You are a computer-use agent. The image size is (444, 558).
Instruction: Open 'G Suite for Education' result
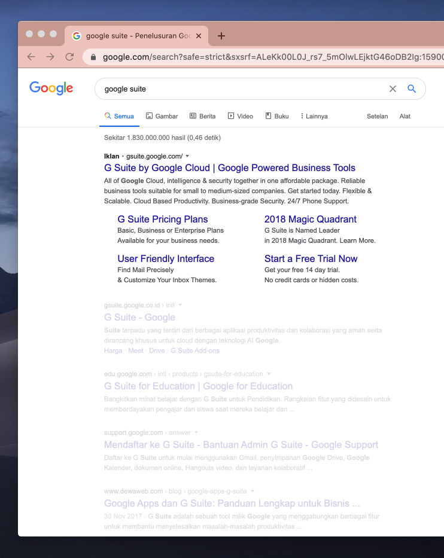pyautogui.click(x=198, y=386)
